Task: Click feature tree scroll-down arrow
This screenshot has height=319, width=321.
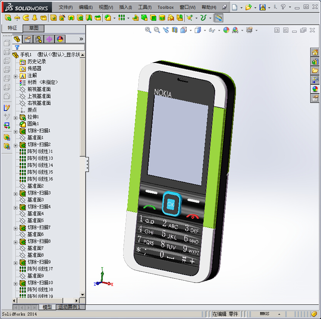Action: tap(82, 295)
